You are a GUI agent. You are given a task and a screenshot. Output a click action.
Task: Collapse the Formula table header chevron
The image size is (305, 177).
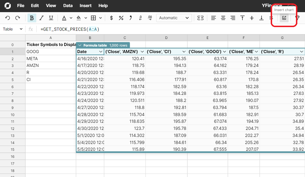(80, 45)
